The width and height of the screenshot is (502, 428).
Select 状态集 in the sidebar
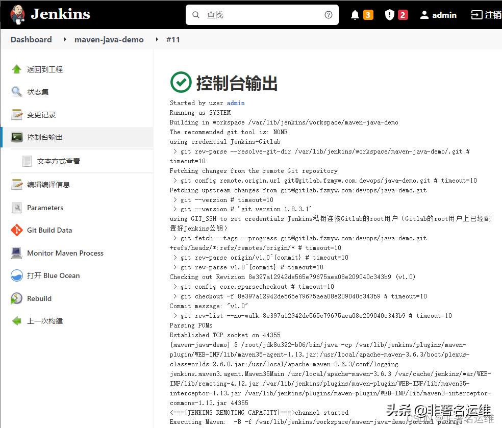(40, 92)
